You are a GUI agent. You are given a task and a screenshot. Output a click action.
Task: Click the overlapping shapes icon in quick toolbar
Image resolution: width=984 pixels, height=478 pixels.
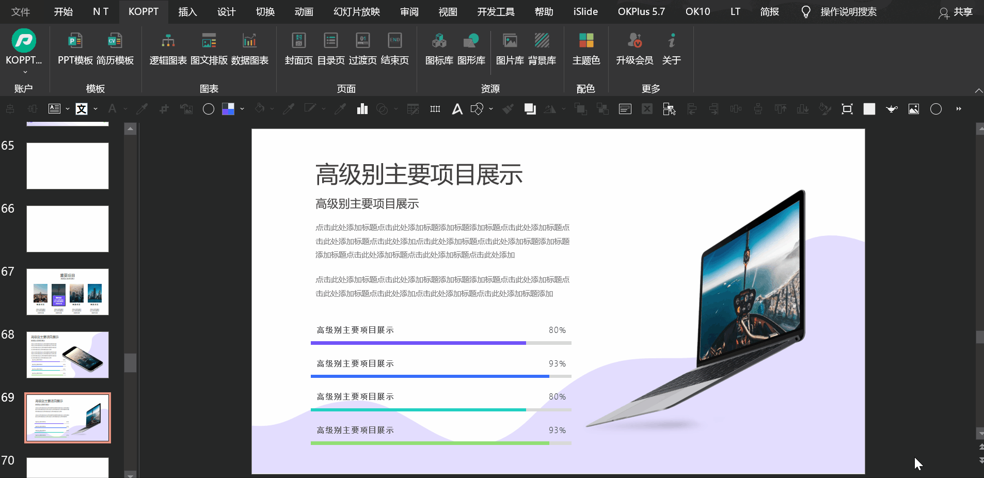point(477,109)
